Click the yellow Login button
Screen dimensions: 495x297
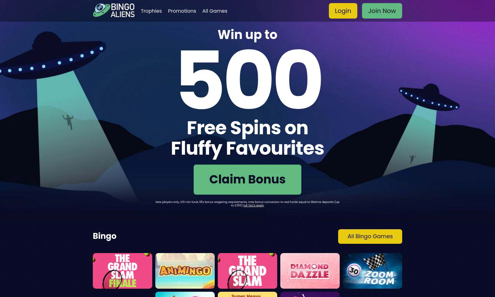(x=343, y=11)
